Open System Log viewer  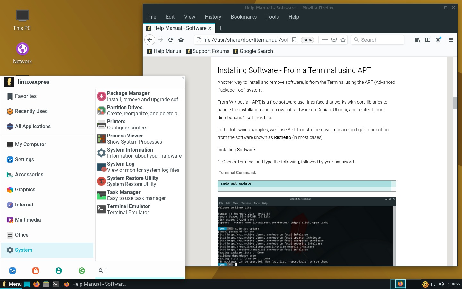point(140,167)
